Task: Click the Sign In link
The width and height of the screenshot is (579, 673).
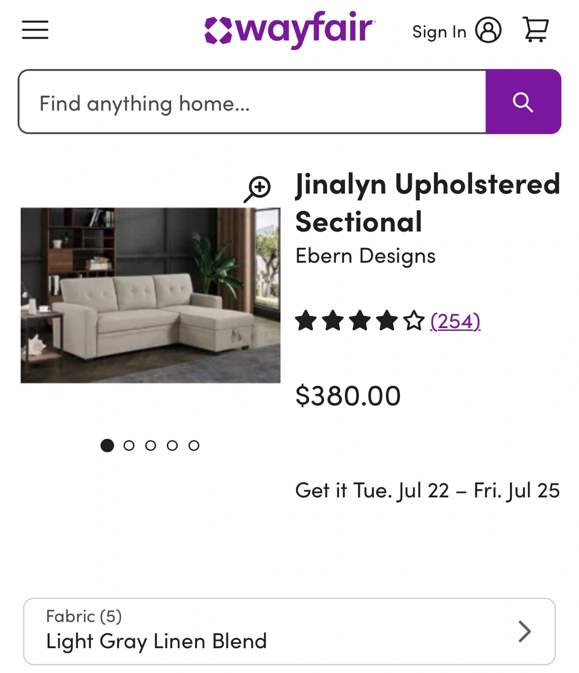Action: pyautogui.click(x=439, y=32)
